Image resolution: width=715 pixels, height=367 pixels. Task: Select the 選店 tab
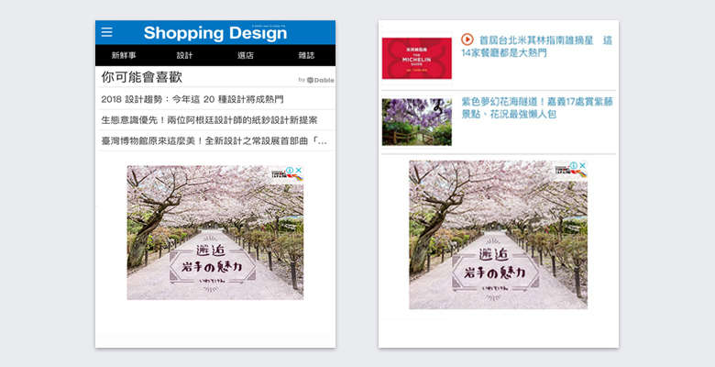(x=246, y=56)
